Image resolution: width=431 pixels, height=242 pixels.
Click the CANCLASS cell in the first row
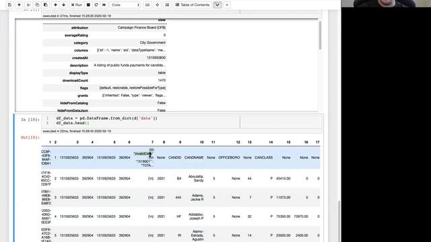coord(263,157)
